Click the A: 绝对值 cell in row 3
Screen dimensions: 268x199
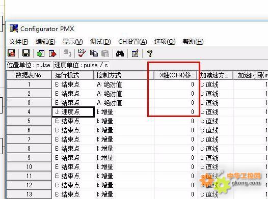coord(124,103)
